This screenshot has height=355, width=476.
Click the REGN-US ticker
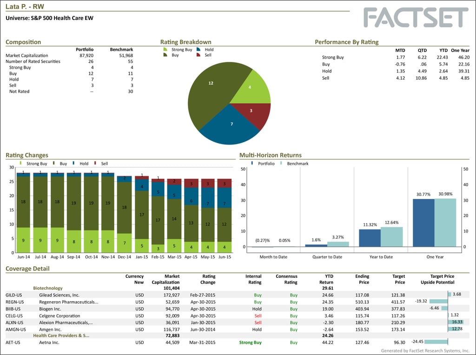(14, 302)
